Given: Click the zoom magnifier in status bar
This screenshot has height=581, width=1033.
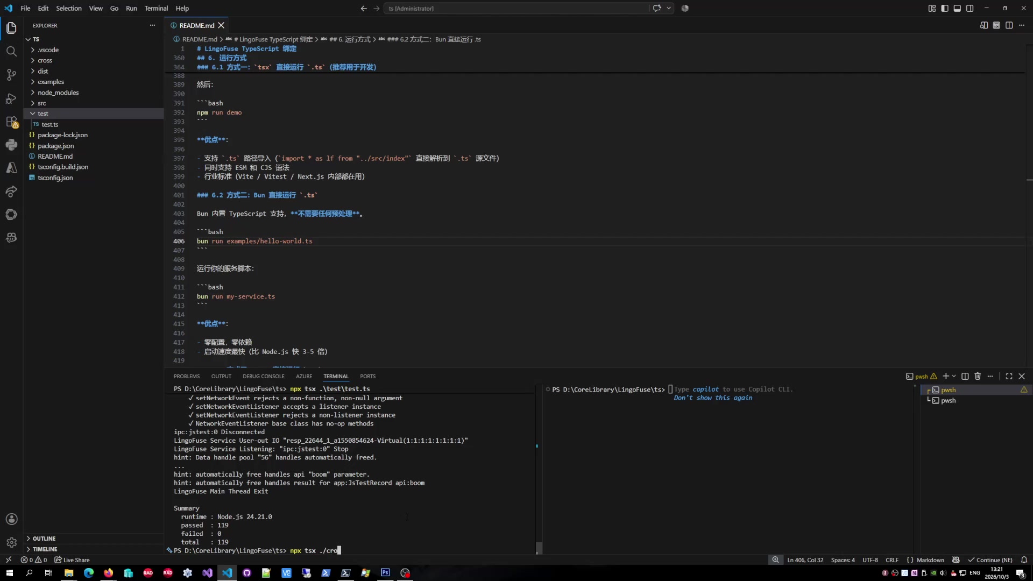Looking at the screenshot, I should [775, 560].
